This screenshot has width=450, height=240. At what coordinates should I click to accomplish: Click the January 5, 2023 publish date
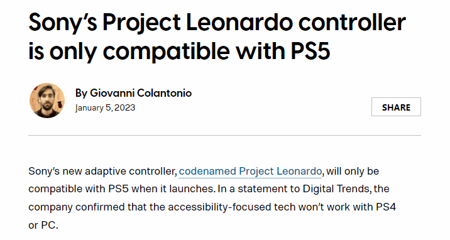pos(105,108)
